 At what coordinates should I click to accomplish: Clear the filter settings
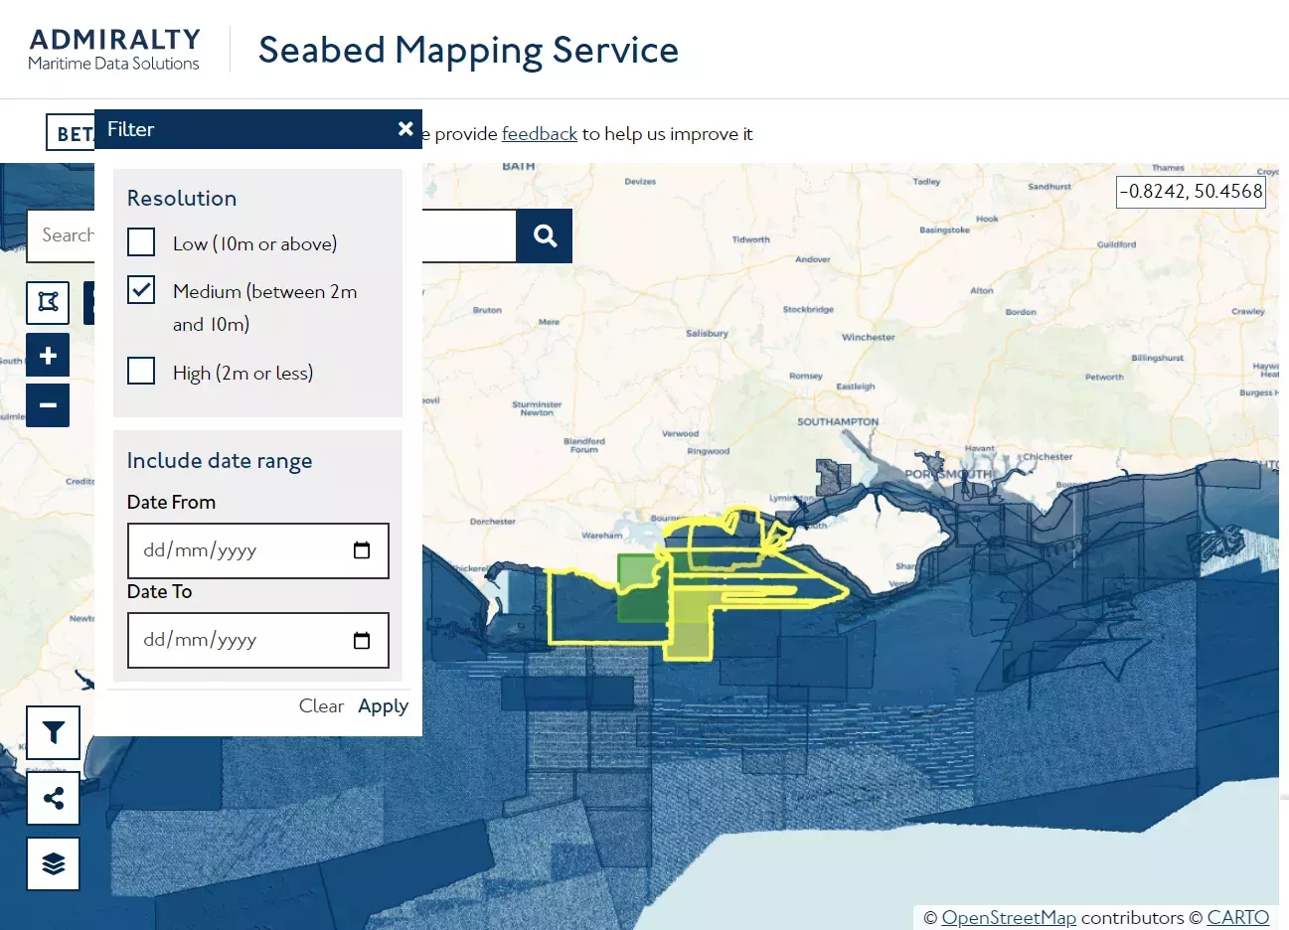click(321, 705)
